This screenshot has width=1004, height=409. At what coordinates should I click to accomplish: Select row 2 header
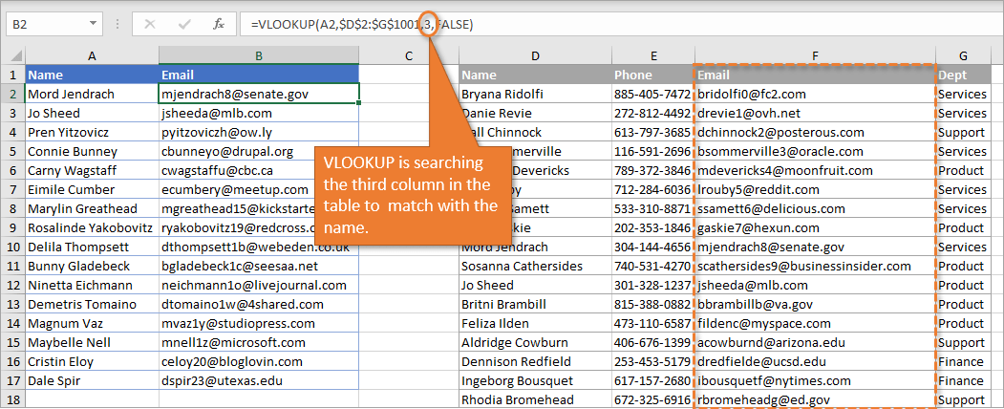tap(12, 94)
